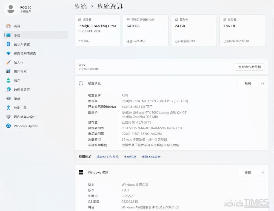Open the 已安裝記憶體 64.0 GB card
274x211 pixels.
pos(145,31)
